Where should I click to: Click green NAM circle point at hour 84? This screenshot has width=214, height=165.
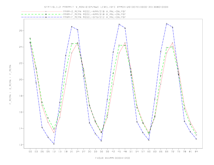[x=196, y=135]
